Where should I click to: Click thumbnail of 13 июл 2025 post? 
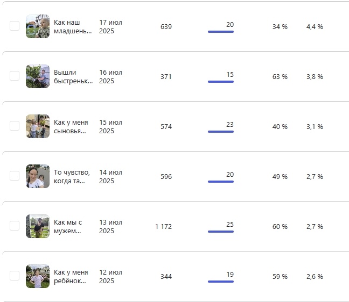38,226
